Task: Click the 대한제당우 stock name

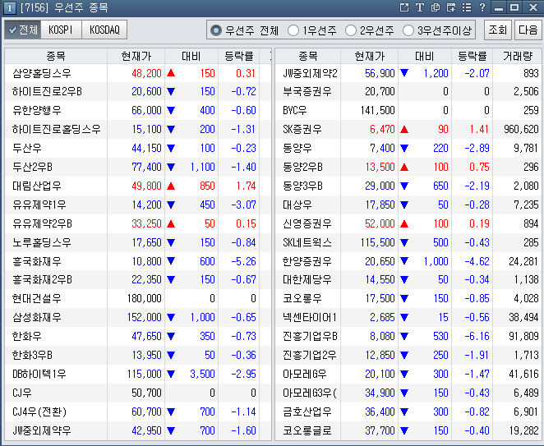Action: pos(307,279)
